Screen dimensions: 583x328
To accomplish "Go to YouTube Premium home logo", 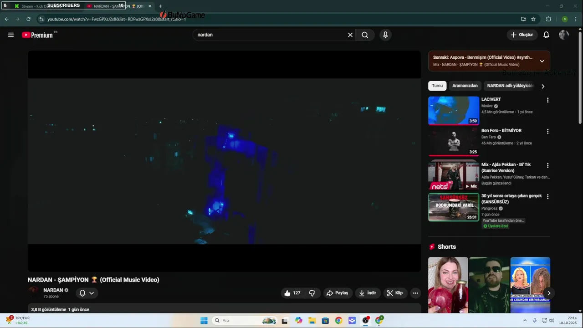I will click(x=37, y=35).
